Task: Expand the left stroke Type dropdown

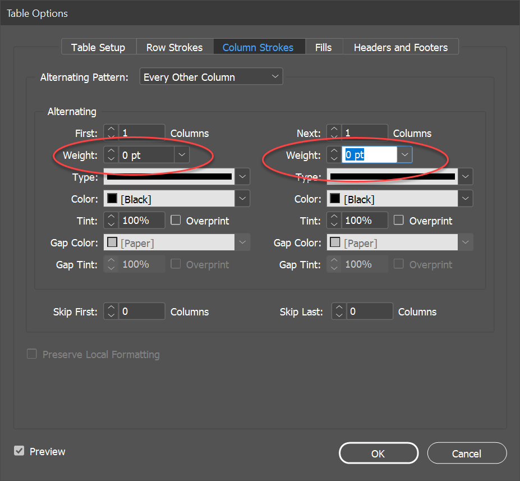Action: (x=242, y=176)
